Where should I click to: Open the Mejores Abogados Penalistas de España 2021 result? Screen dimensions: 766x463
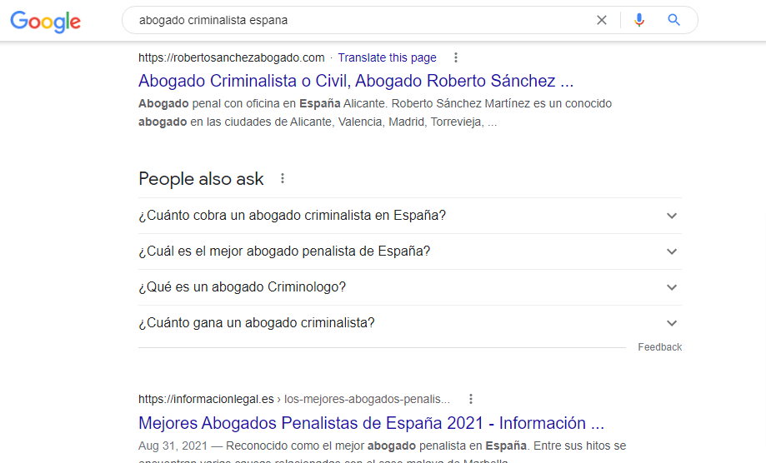(371, 422)
